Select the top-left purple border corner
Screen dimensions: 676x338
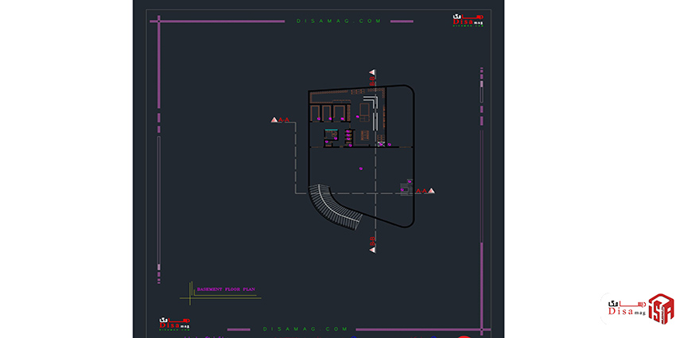coord(162,22)
